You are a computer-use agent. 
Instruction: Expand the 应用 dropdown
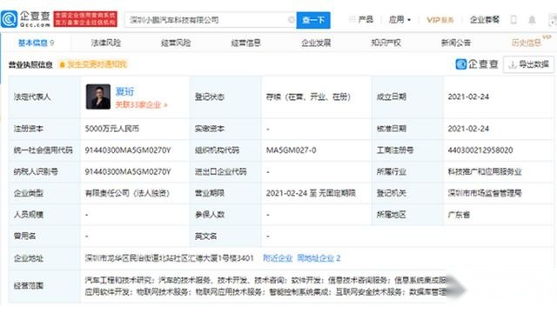point(399,19)
